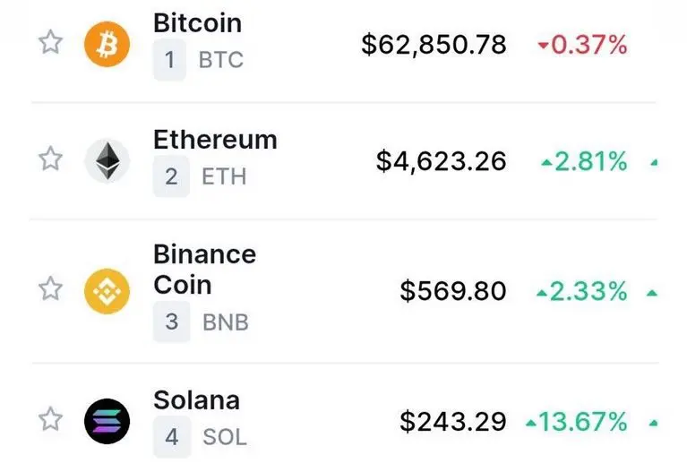Click the rank 4 badge for SOL
Viewport: 687px width, 472px height.
coord(172,437)
